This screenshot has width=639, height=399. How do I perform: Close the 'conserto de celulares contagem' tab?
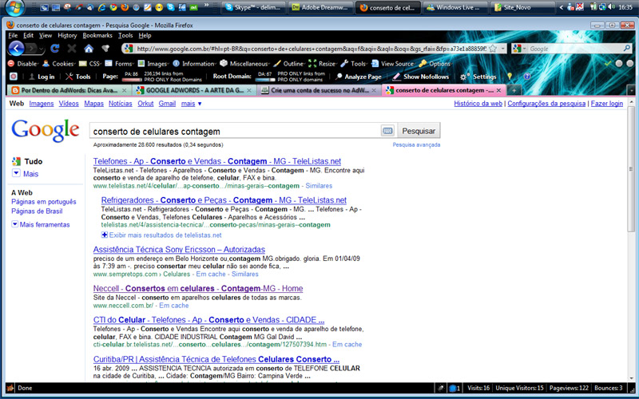(498, 90)
